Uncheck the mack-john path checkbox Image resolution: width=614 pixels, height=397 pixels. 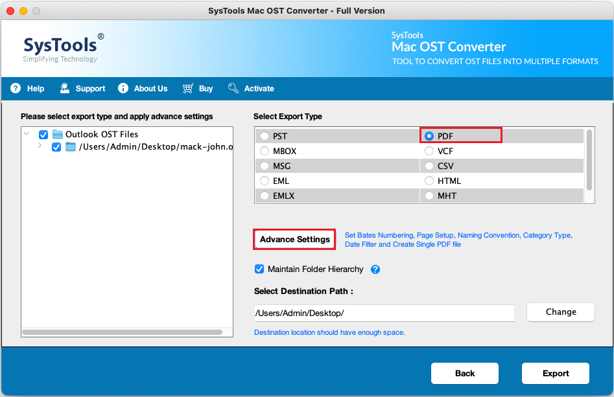[56, 147]
